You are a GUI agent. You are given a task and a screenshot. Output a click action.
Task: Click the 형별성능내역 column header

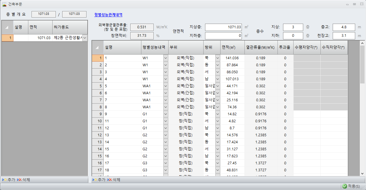point(155,47)
